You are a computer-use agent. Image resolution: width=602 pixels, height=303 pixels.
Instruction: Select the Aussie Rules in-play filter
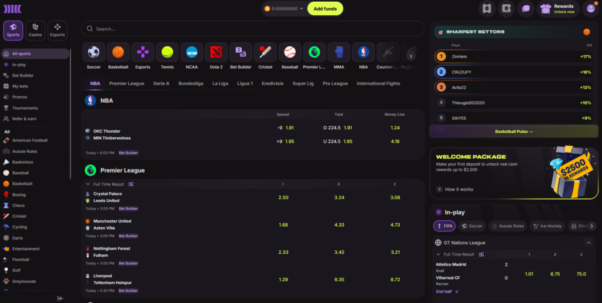tap(507, 226)
